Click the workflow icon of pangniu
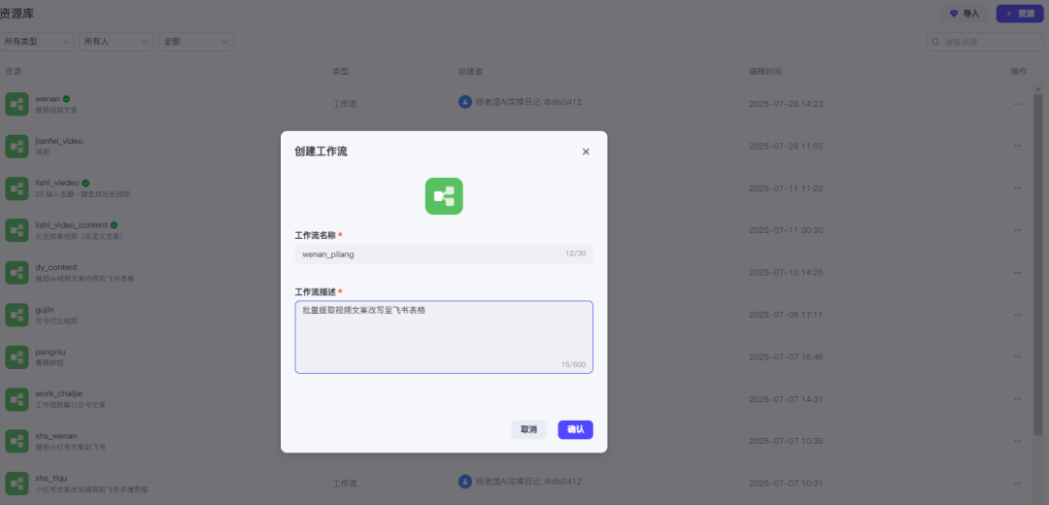Viewport: 1049px width, 505px height. 17,356
